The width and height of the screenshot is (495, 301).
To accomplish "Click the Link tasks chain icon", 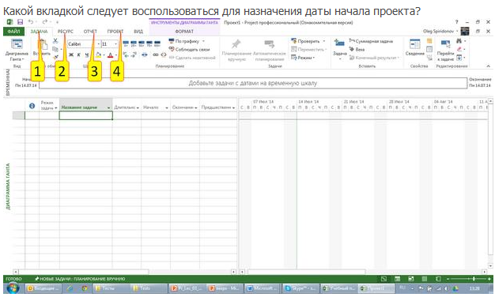I will [x=156, y=55].
